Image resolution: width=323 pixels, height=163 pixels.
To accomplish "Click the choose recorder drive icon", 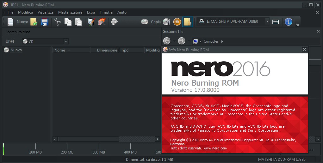I will point(276,21).
